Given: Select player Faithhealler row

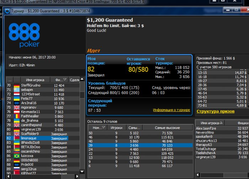Looking at the screenshot, I should pos(43,116).
